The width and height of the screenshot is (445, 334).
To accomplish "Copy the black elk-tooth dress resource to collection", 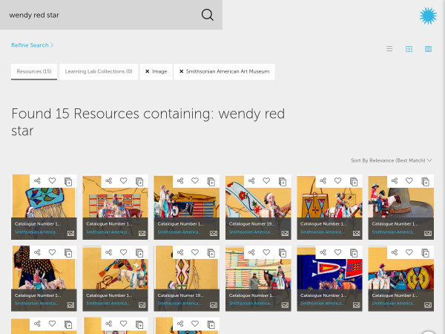I will click(68, 253).
